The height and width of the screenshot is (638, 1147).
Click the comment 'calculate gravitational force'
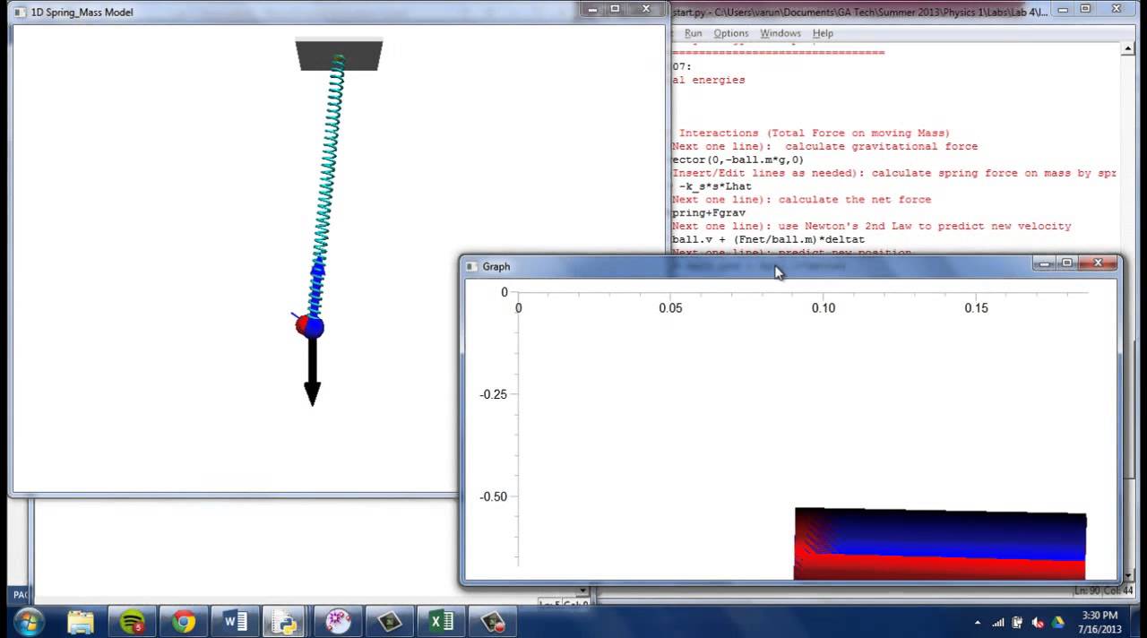coord(881,146)
